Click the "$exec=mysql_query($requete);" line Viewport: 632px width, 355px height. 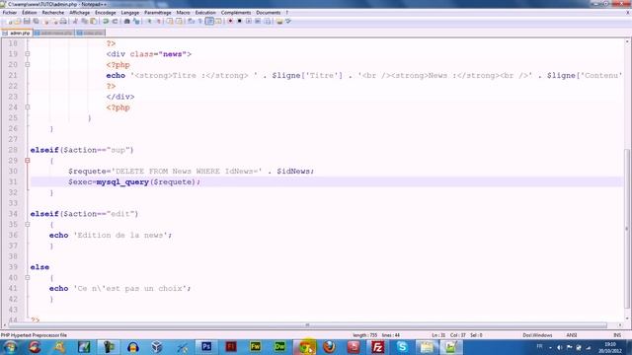coord(134,181)
